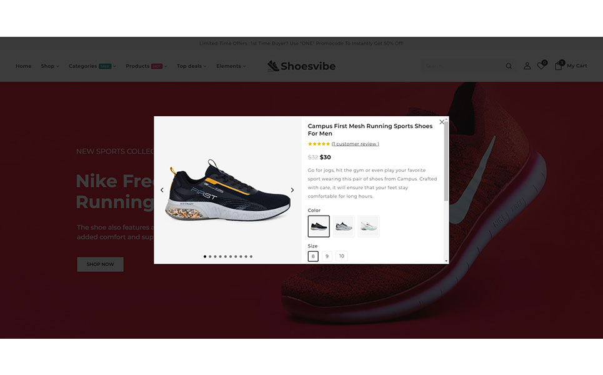
Task: Show next product image with right arrow
Action: pos(292,190)
